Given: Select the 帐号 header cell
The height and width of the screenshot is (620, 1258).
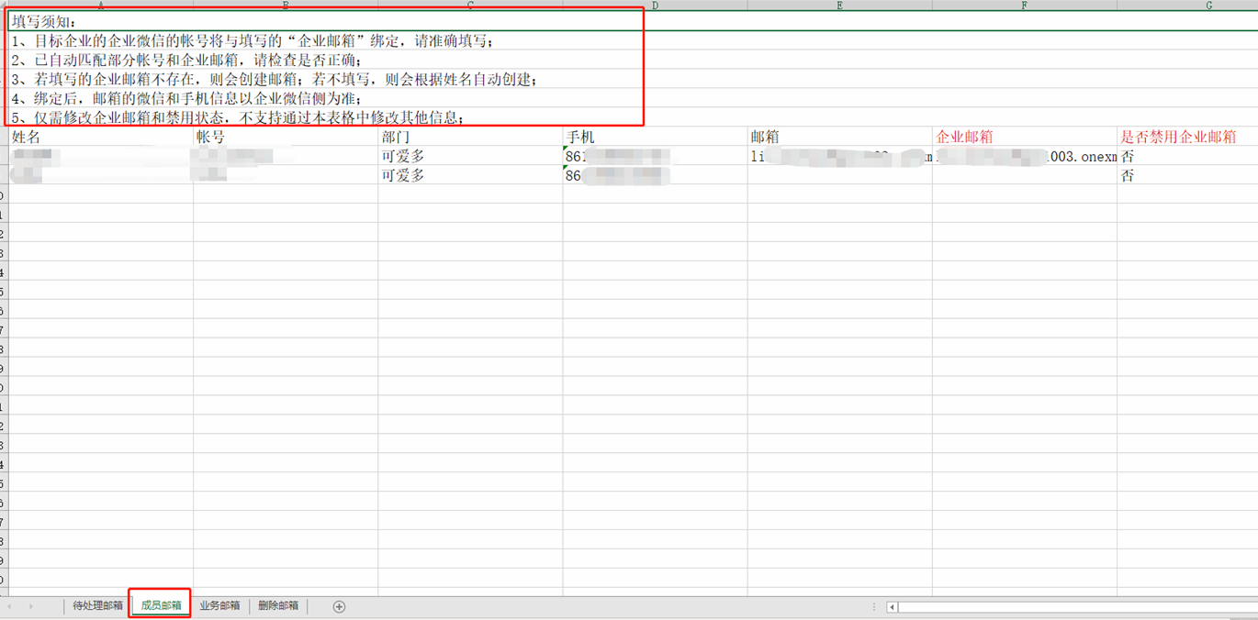Looking at the screenshot, I should [x=285, y=137].
